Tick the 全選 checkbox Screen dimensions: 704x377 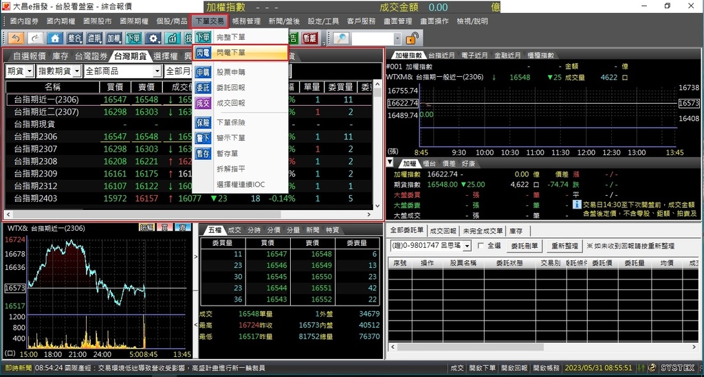(481, 246)
